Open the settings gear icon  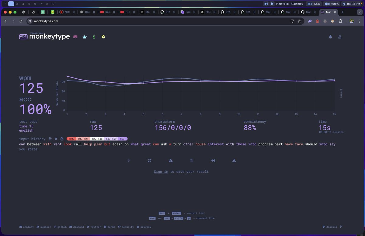(103, 37)
